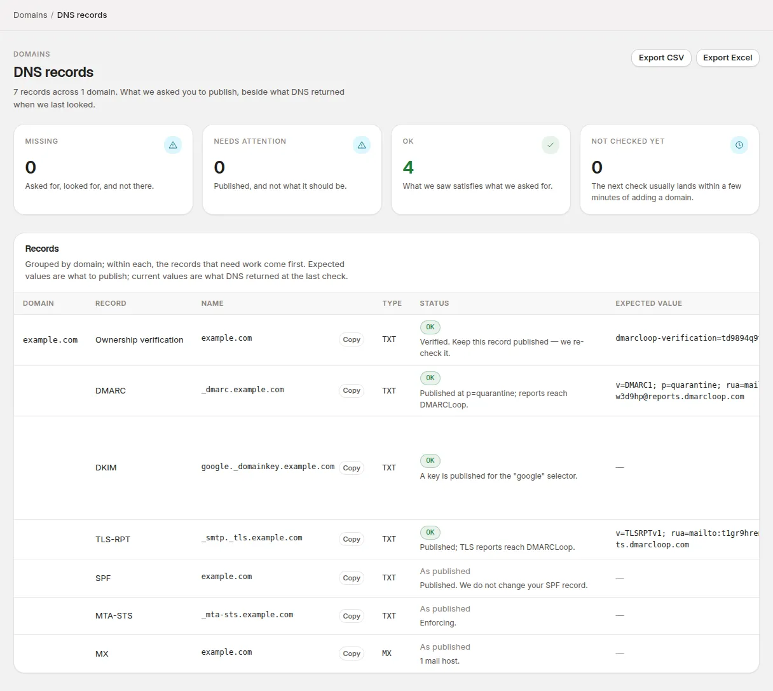The height and width of the screenshot is (691, 773).
Task: Click the Name column header
Action: pyautogui.click(x=212, y=303)
